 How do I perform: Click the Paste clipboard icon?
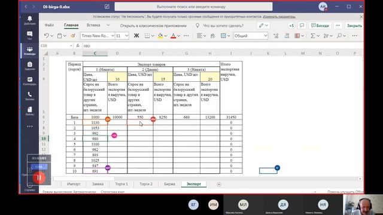click(x=59, y=36)
